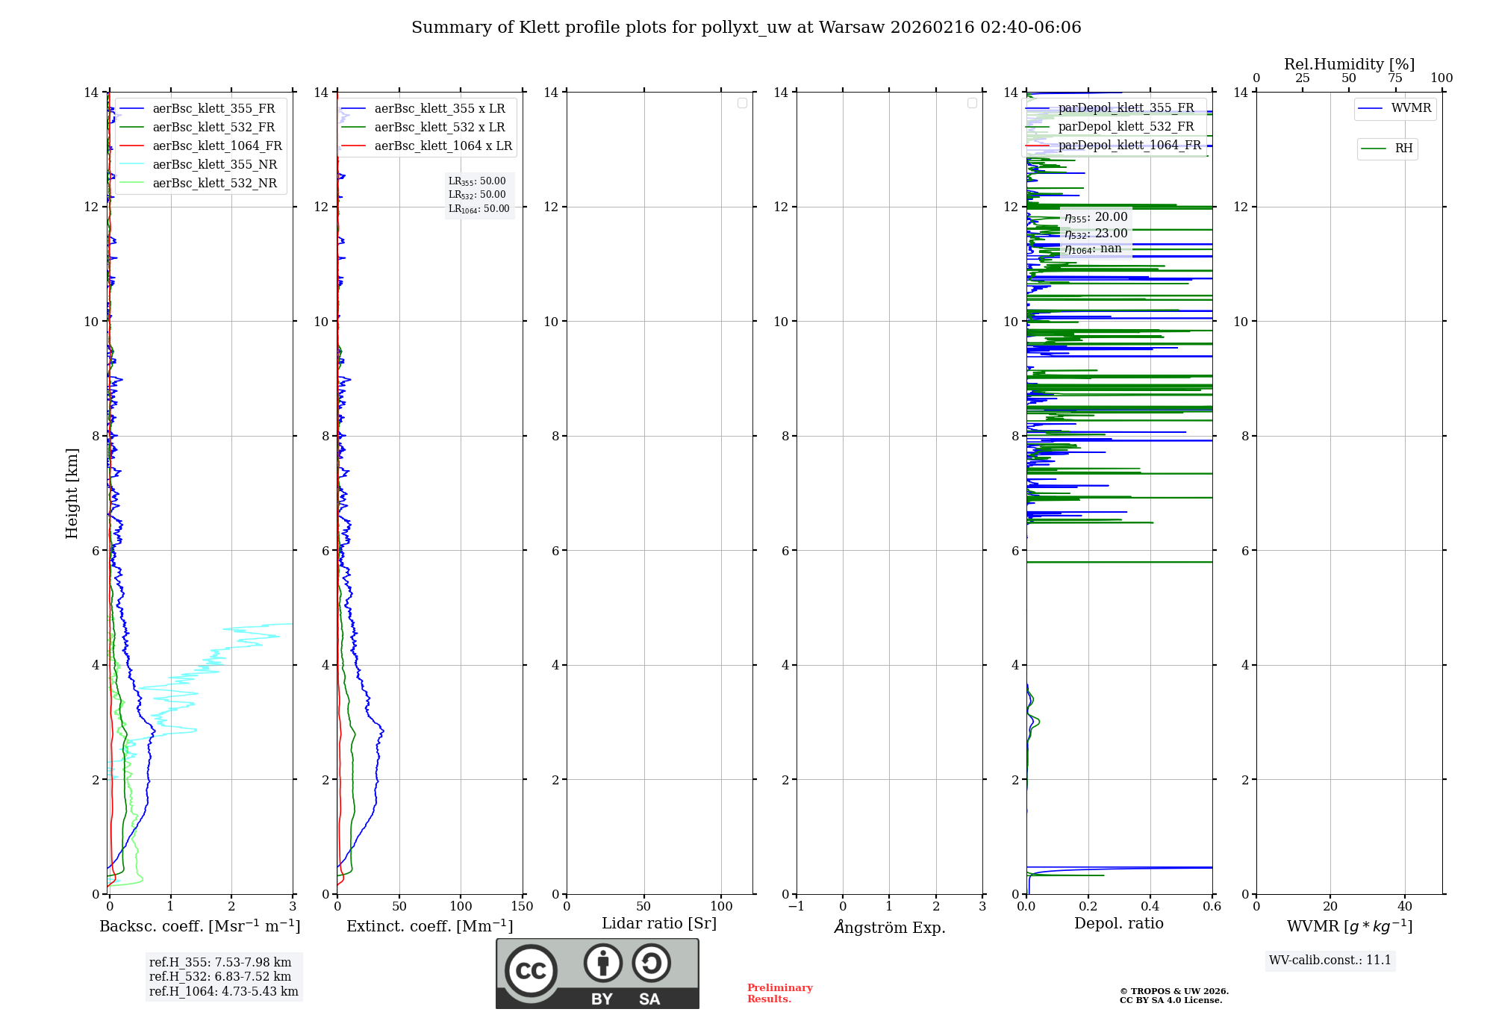Viewport: 1493px width, 1015px height.
Task: Click the WV-calib.const. 11.1 label
Action: pos(1330,961)
